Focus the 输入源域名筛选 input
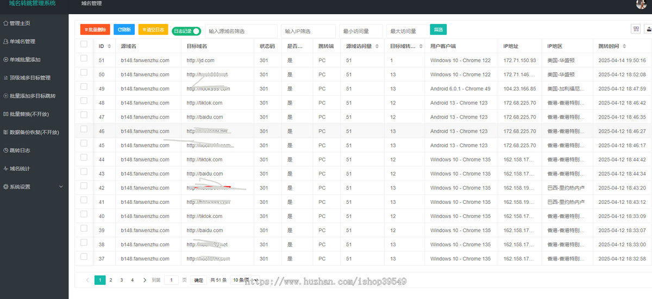This screenshot has height=299, width=652. point(241,31)
